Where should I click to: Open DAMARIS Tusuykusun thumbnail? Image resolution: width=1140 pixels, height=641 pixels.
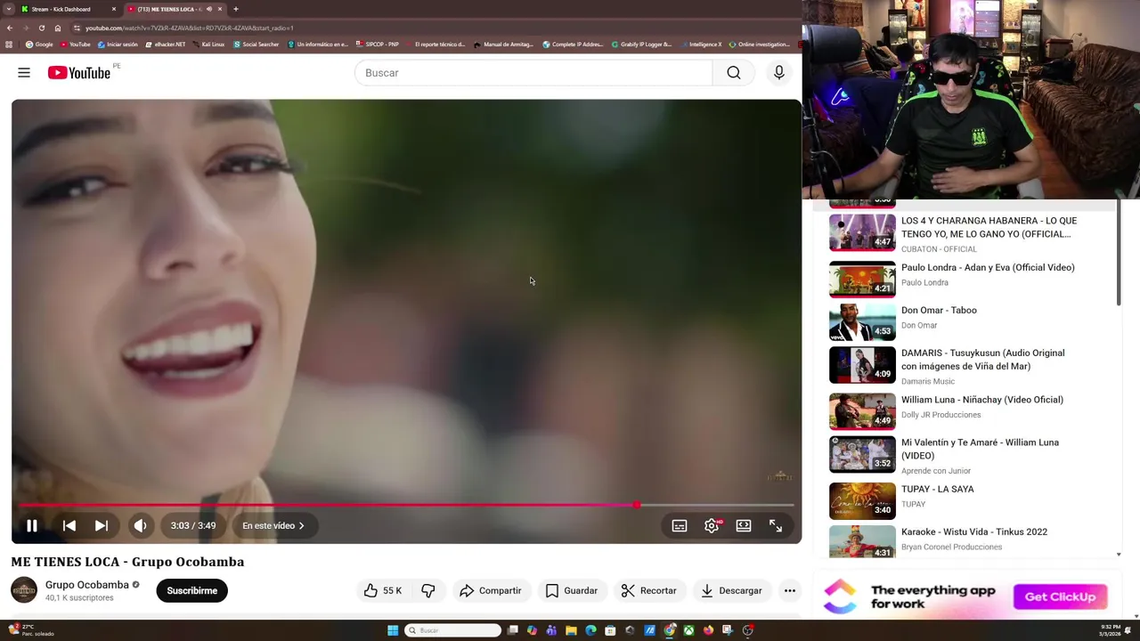point(862,365)
